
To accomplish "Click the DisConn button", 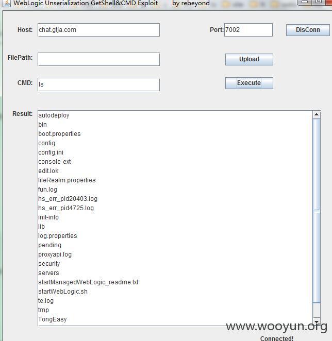I will (x=308, y=30).
